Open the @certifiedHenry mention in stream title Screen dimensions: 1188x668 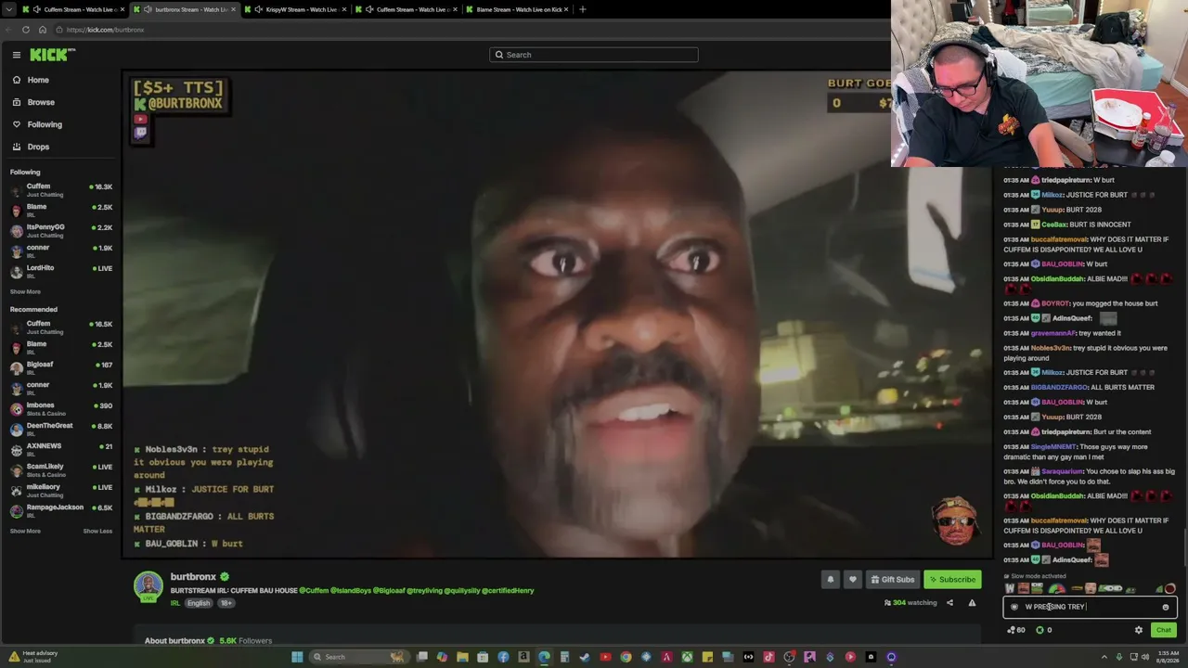click(x=508, y=591)
